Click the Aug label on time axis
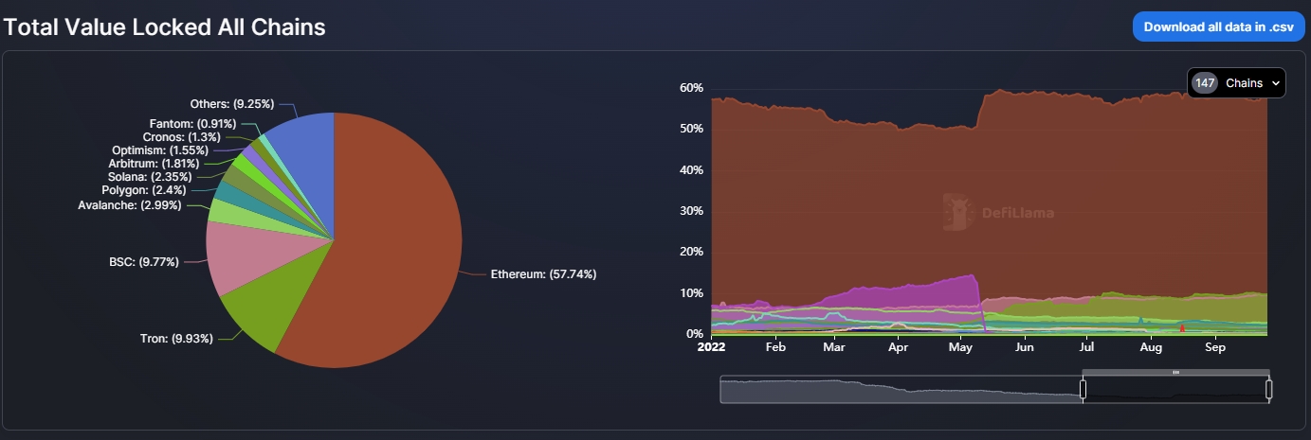This screenshot has height=440, width=1311. point(1150,347)
